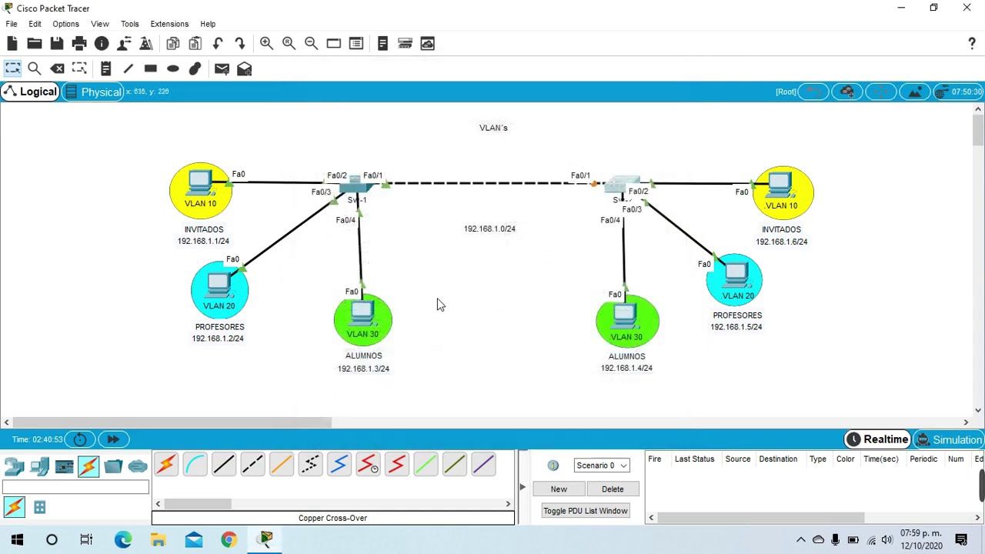Switch to Realtime mode

(877, 439)
